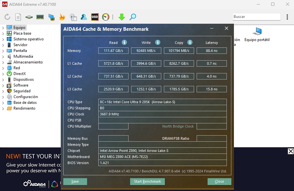Click the Read info icon
The height and width of the screenshot is (191, 294).
124,43
